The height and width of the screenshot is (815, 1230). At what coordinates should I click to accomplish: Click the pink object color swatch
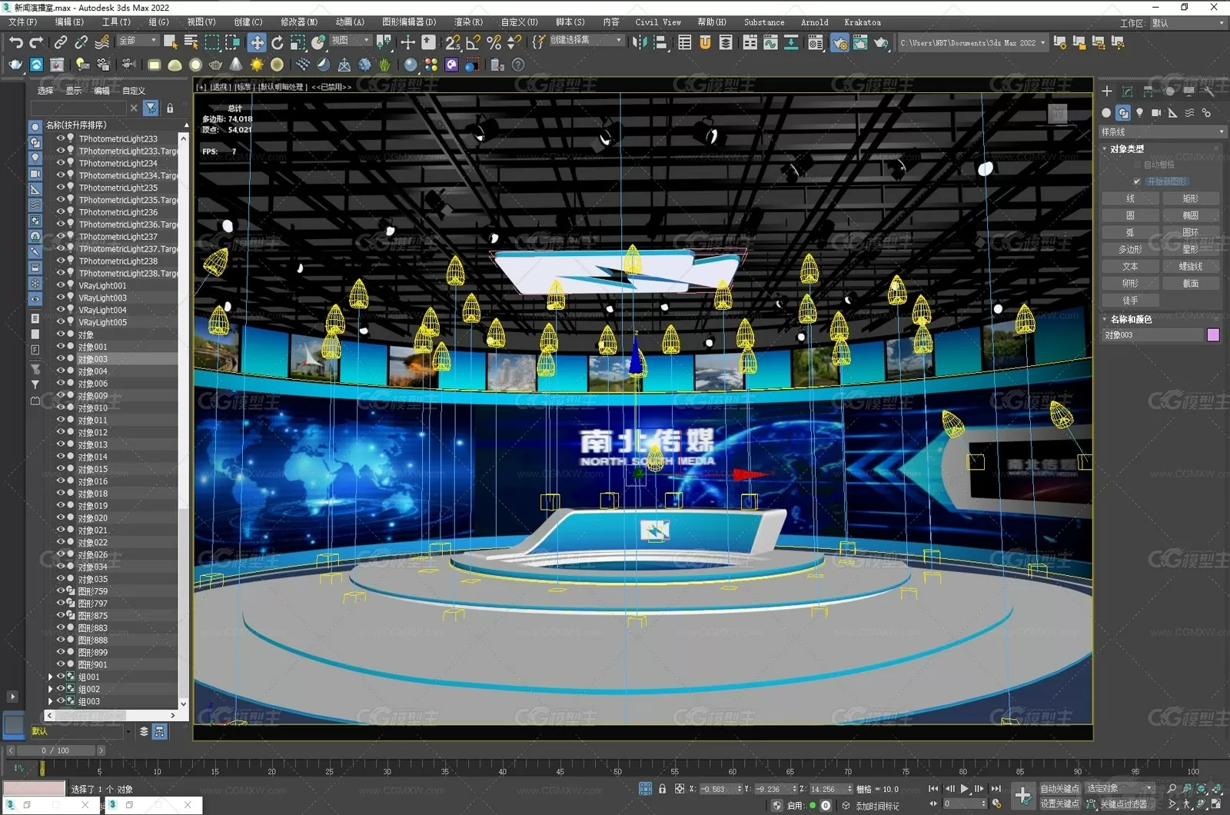[1213, 335]
